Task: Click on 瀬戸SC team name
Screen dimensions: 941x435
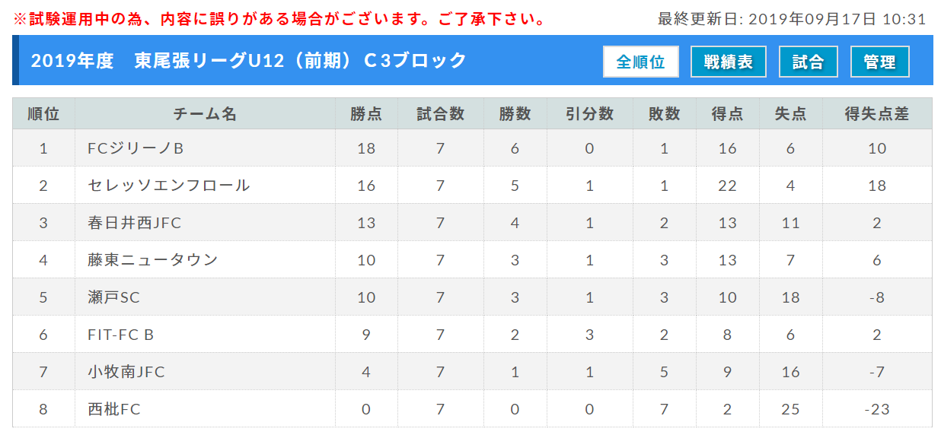Action: tap(113, 297)
